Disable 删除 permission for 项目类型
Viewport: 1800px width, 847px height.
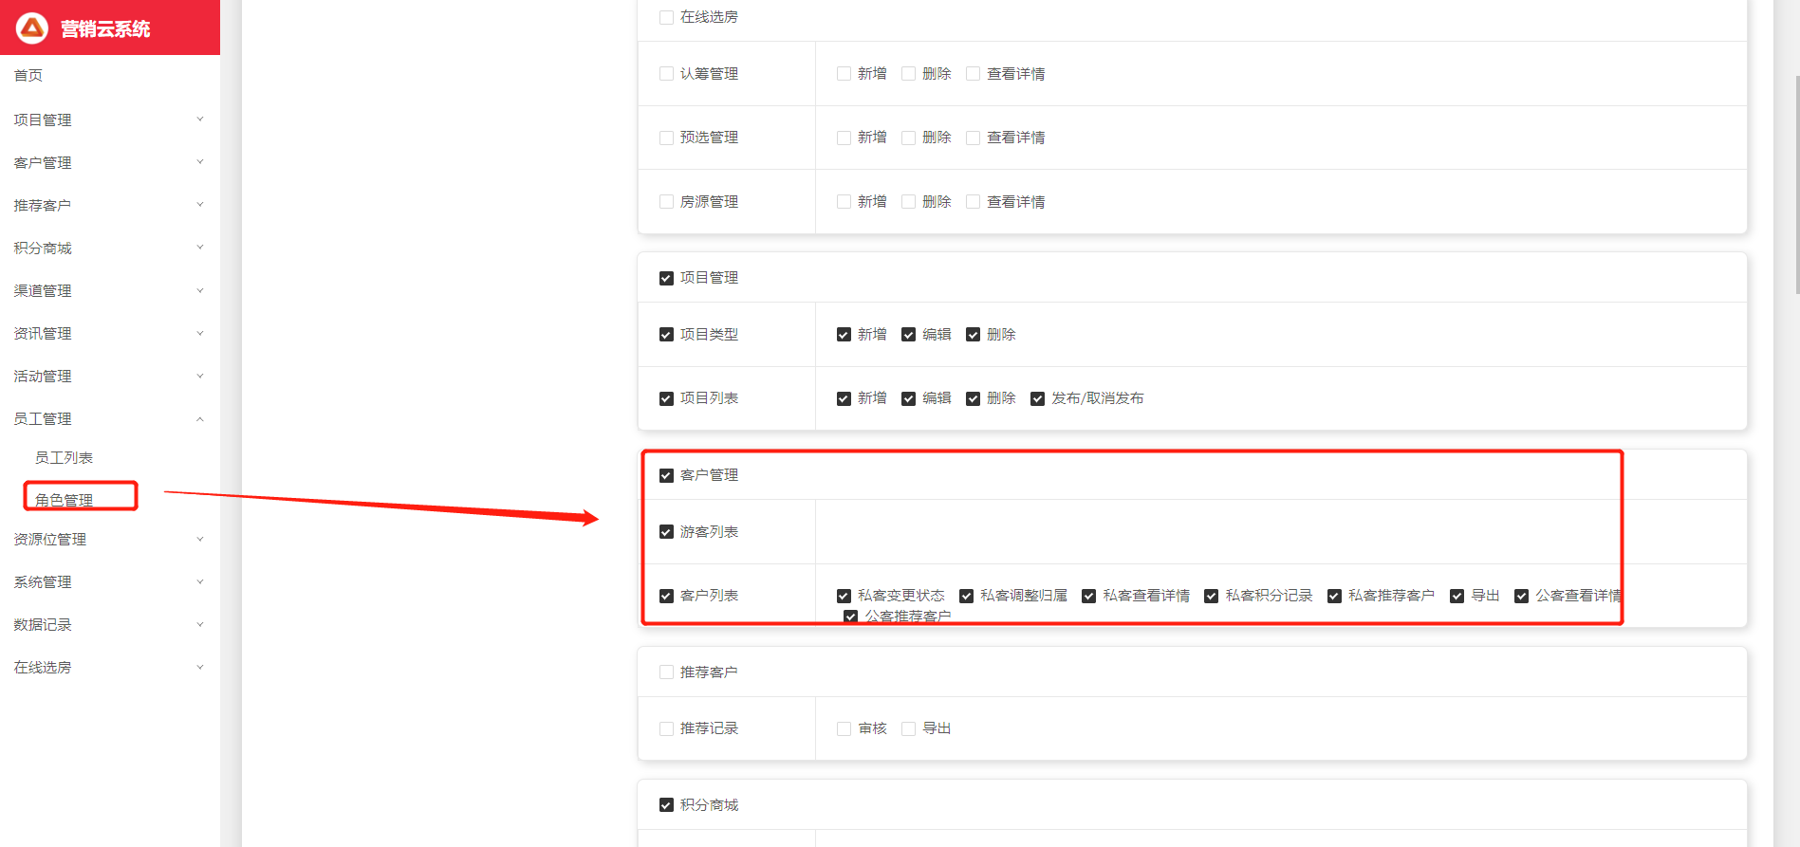click(973, 335)
